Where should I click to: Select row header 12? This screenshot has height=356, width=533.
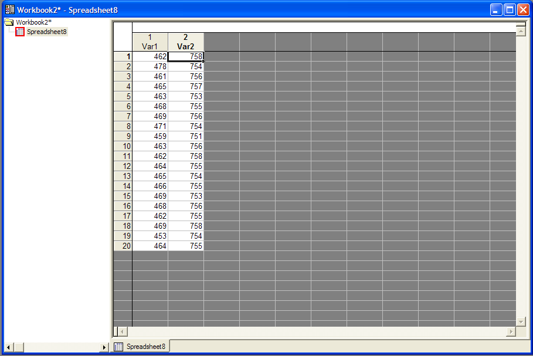(x=123, y=166)
